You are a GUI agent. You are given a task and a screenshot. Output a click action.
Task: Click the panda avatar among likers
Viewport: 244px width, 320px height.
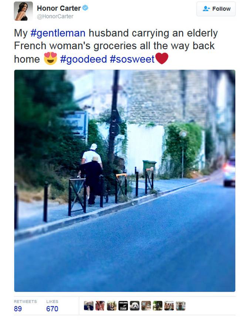coord(135,306)
